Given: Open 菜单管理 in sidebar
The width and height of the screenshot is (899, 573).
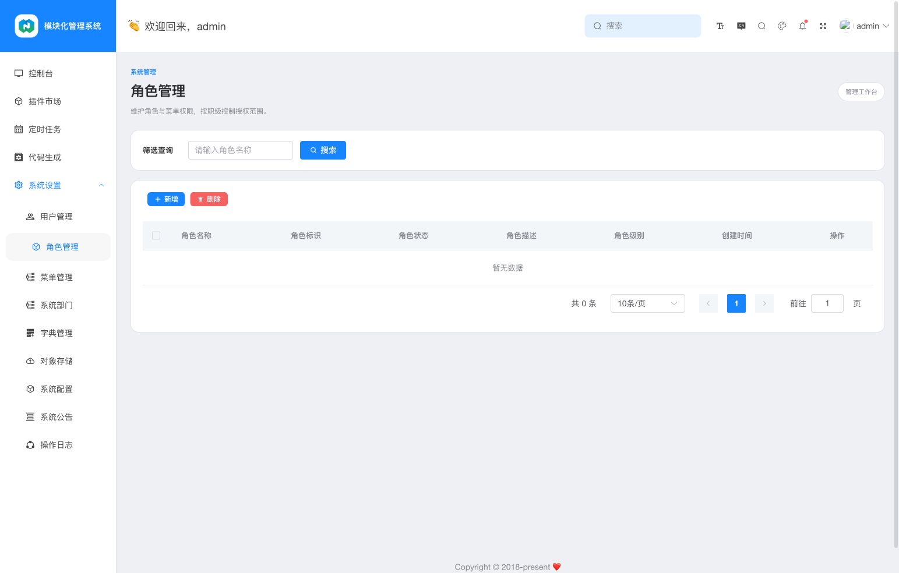Looking at the screenshot, I should (57, 277).
